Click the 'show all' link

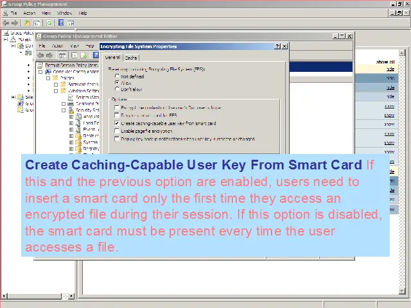(385, 62)
